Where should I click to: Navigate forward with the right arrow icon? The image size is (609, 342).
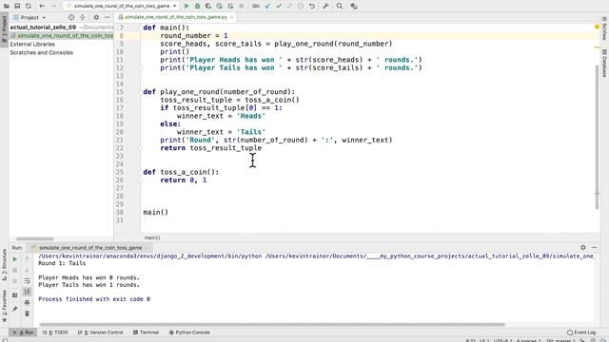(x=53, y=7)
